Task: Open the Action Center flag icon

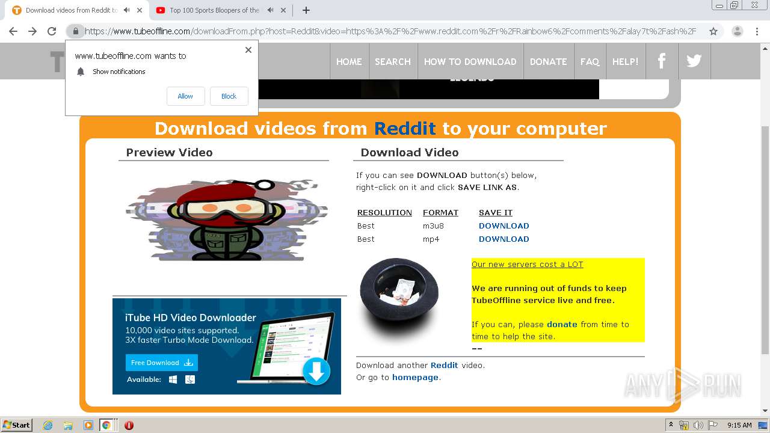Action: (x=712, y=425)
